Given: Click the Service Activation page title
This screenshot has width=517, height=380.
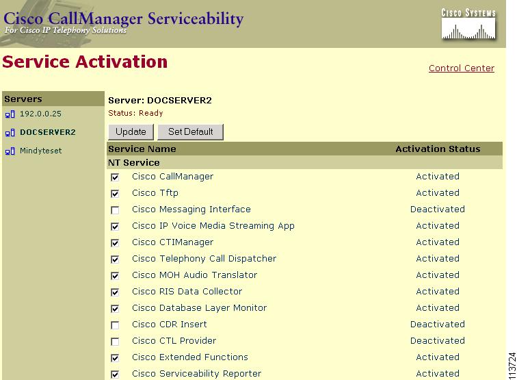Looking at the screenshot, I should coord(85,62).
